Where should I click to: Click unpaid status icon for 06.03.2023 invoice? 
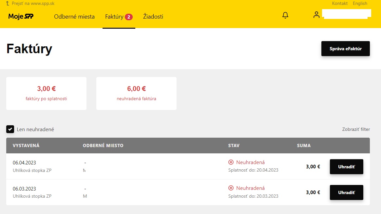point(231,188)
